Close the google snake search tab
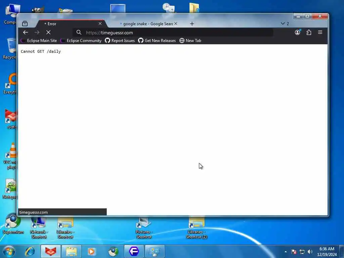This screenshot has width=344, height=258. (176, 24)
